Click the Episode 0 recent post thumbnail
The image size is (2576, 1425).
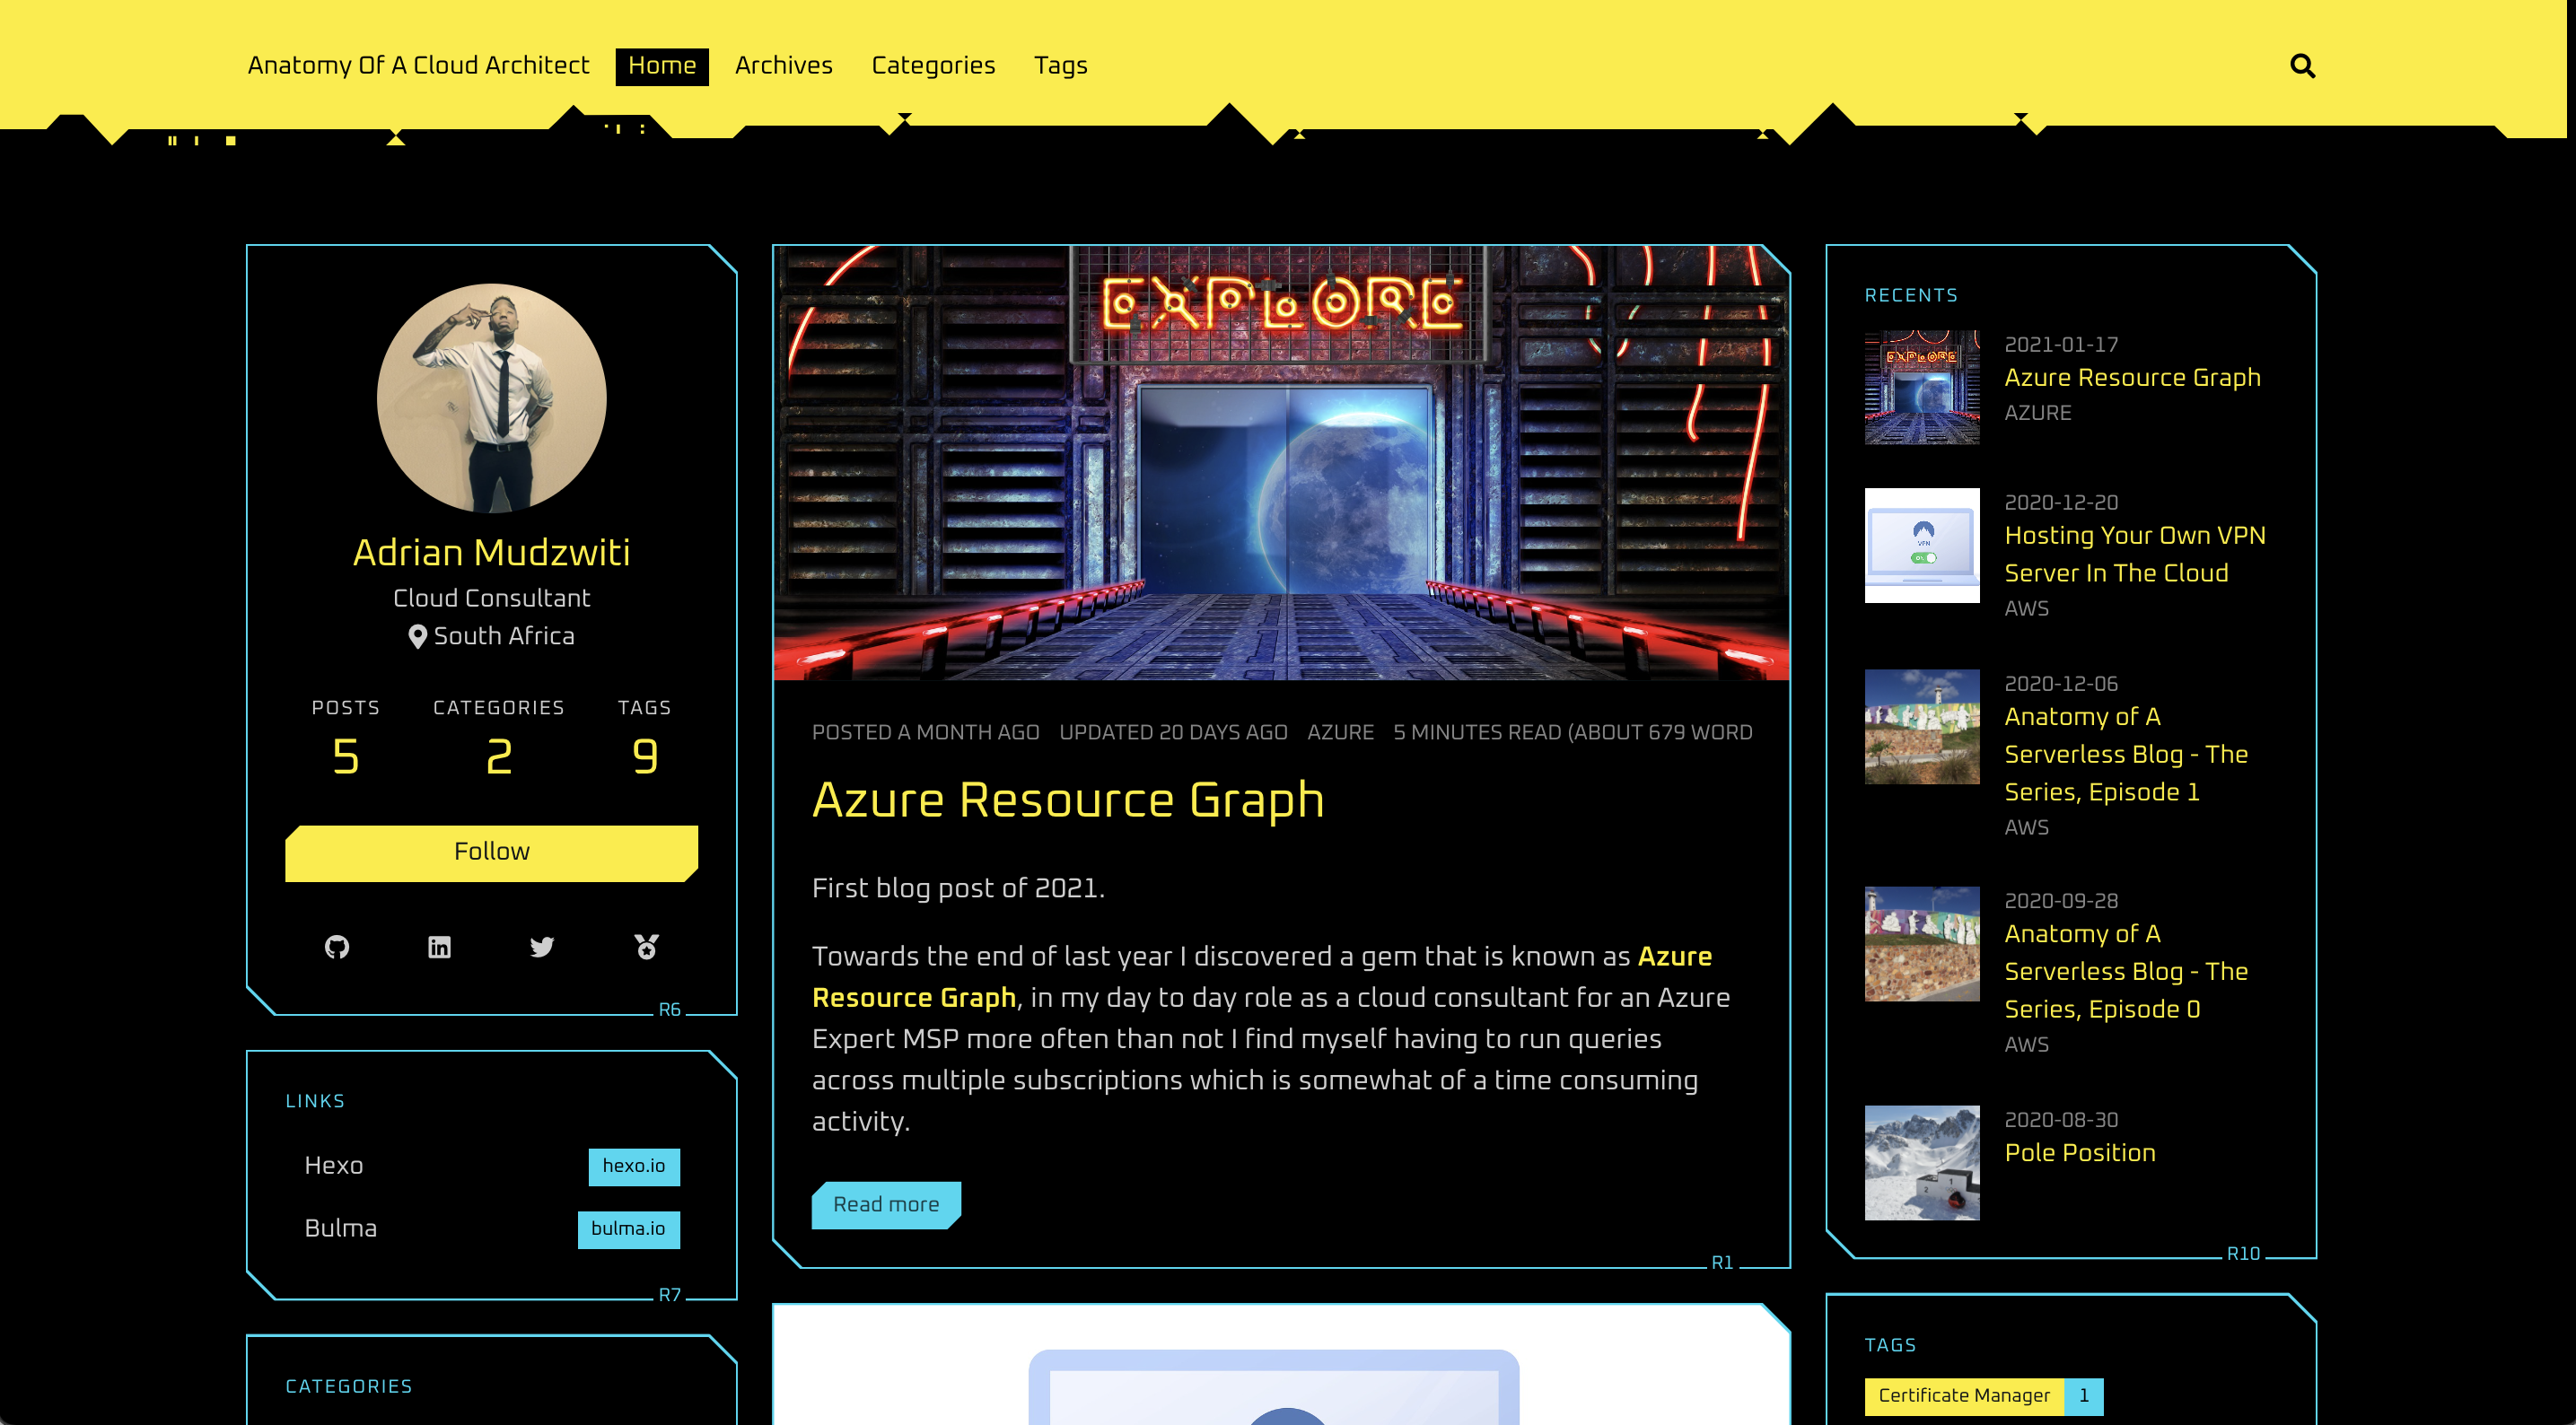[x=1921, y=943]
